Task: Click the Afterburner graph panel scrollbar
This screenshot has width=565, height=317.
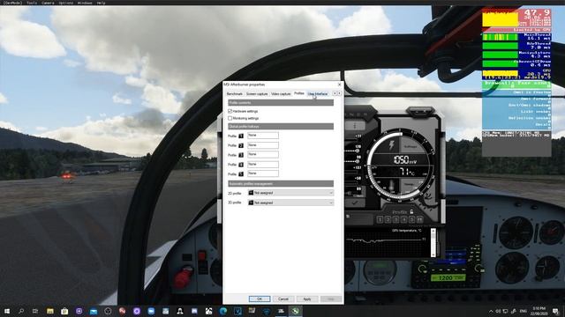Action: click(x=433, y=243)
